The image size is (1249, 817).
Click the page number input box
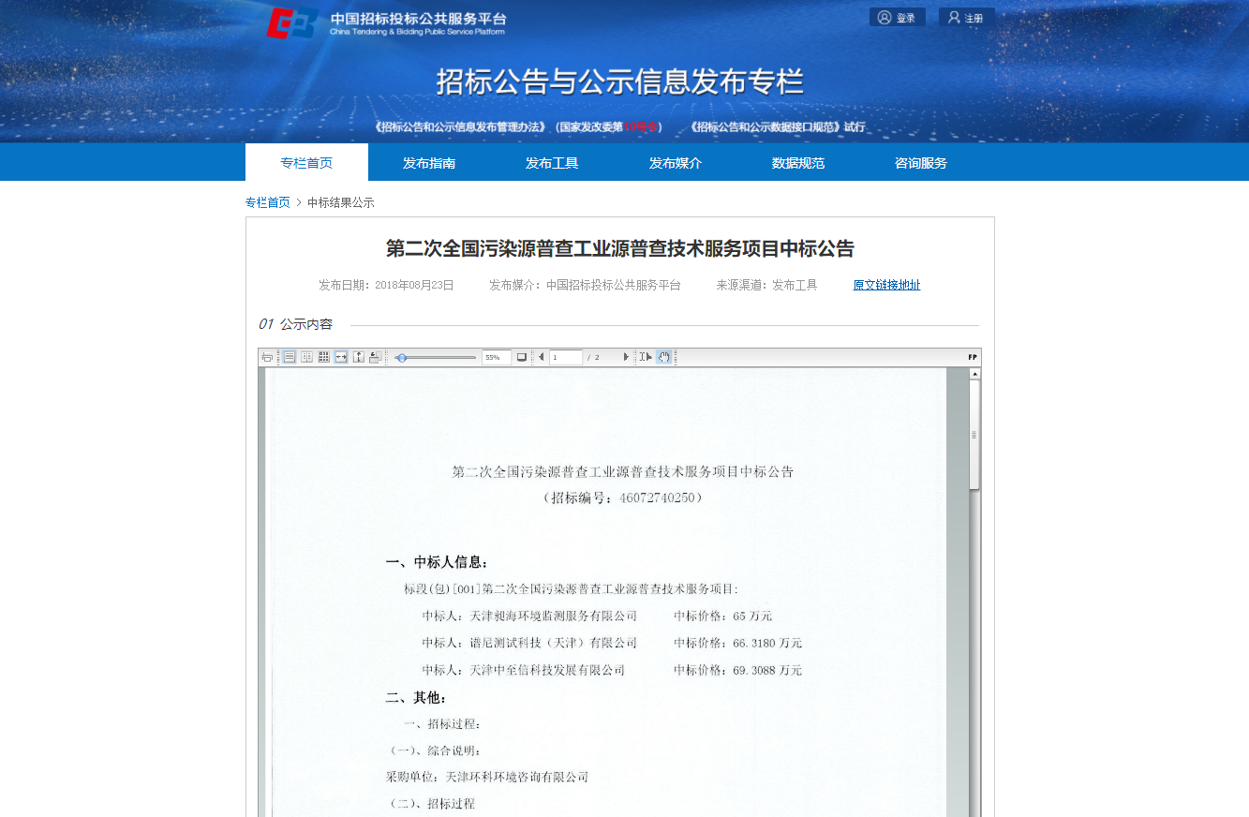click(x=565, y=357)
